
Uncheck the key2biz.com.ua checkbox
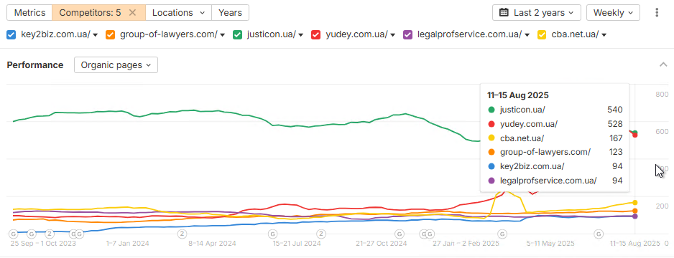pyautogui.click(x=11, y=34)
